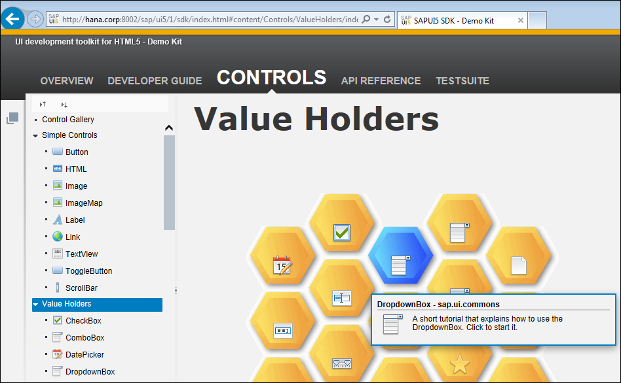Click the Link globe icon in tree
The height and width of the screenshot is (383, 621).
pos(58,237)
